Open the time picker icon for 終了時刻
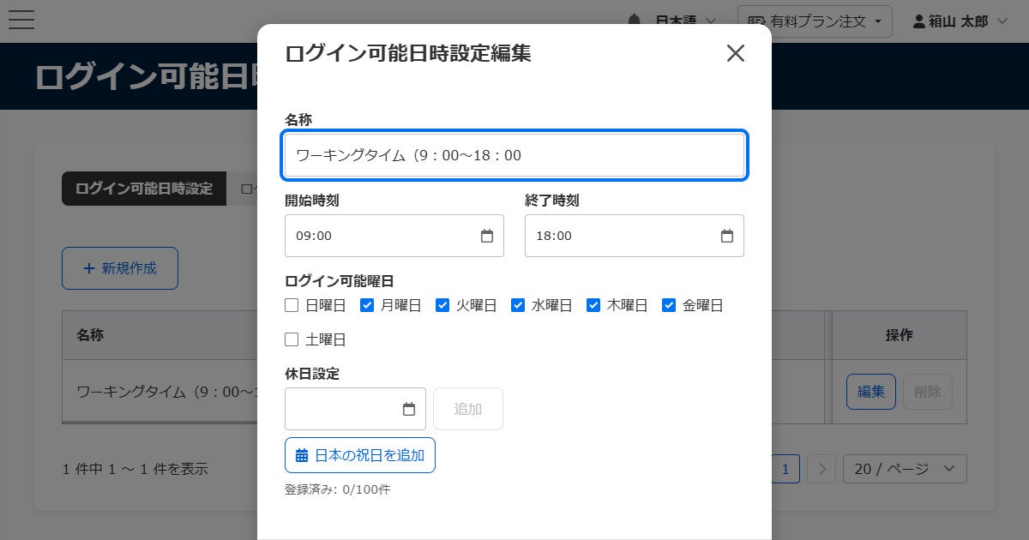 [x=726, y=236]
